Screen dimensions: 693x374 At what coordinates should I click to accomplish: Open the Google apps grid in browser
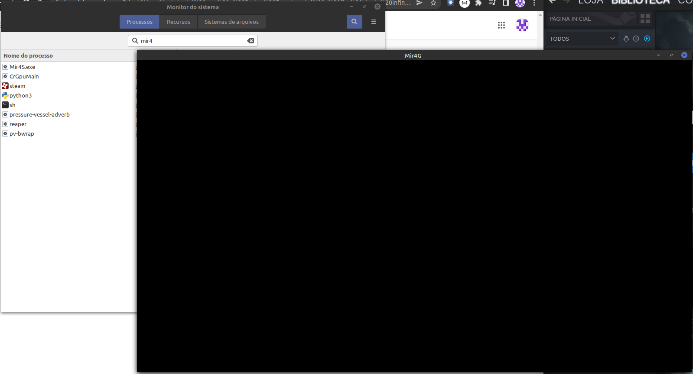(x=501, y=25)
